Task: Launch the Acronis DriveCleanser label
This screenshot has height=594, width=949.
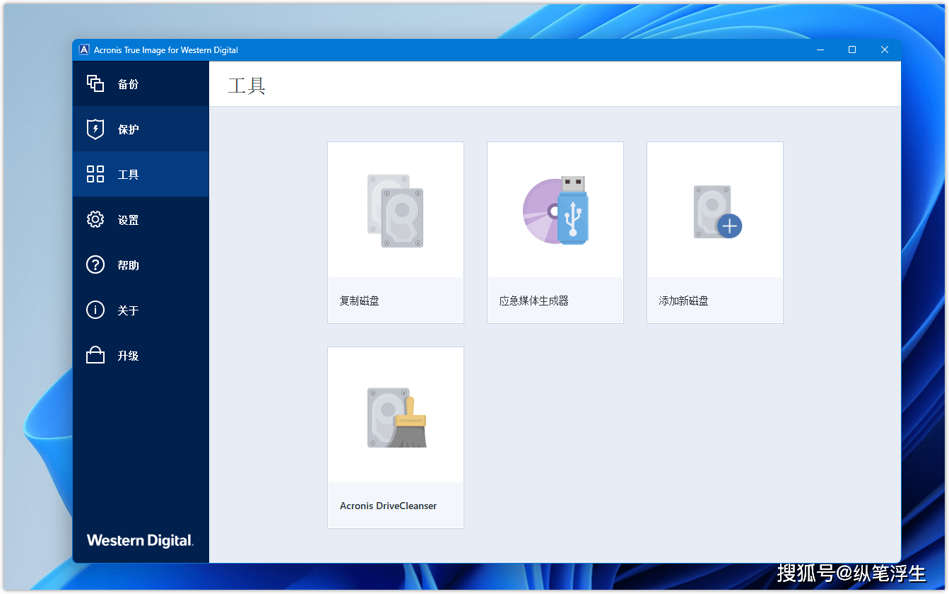Action: pos(388,506)
